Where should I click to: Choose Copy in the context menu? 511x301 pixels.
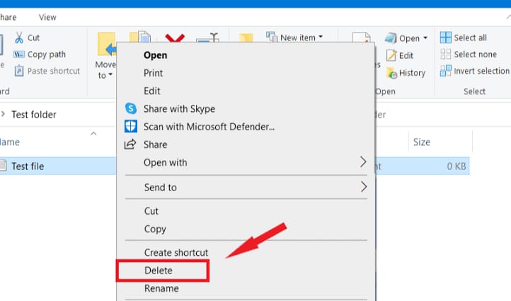point(155,229)
